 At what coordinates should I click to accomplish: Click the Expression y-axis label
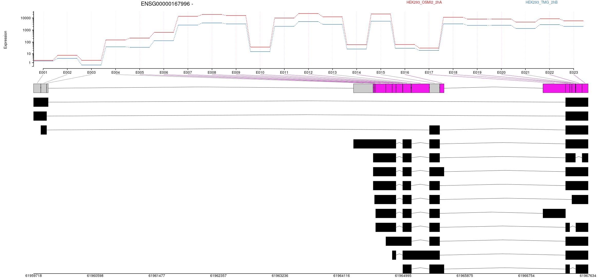pos(5,40)
